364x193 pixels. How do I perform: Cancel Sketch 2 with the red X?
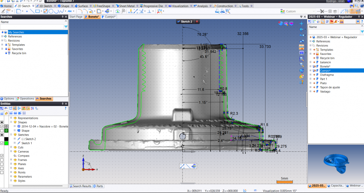(197, 21)
